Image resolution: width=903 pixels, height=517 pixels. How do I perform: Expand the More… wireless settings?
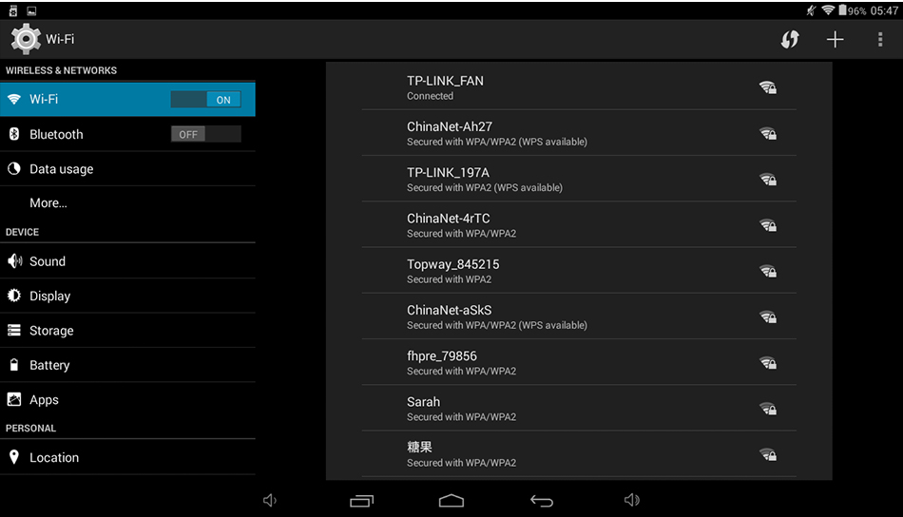[x=48, y=202]
